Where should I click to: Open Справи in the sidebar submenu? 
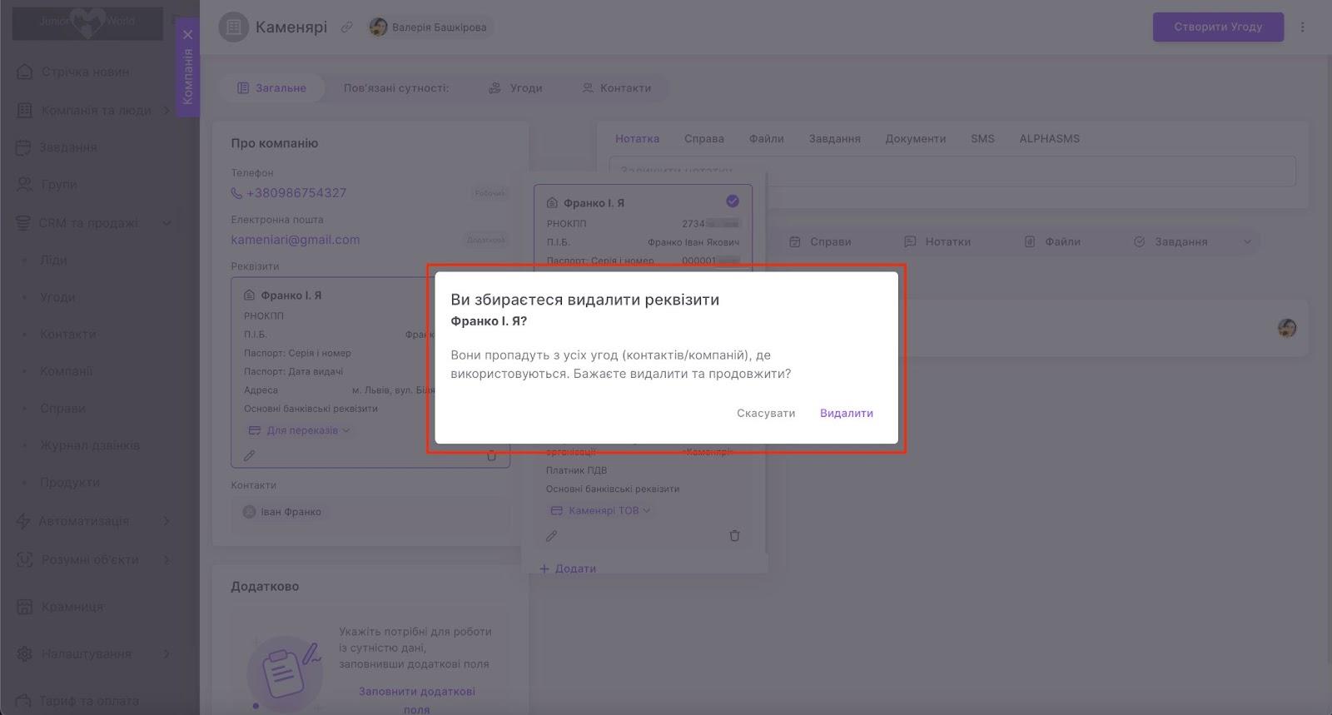63,408
